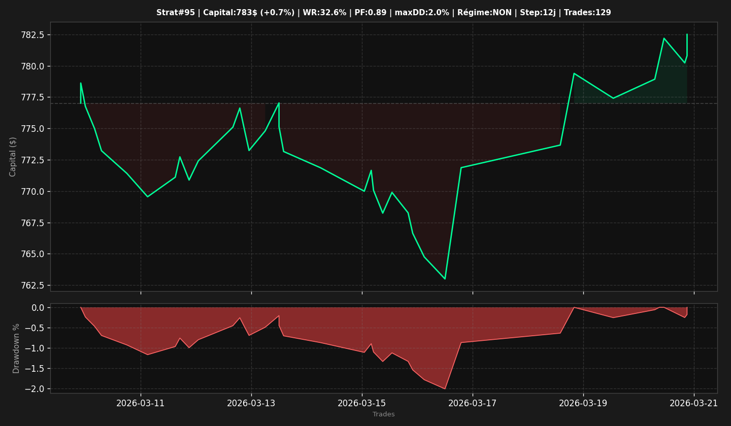Image resolution: width=731 pixels, height=426 pixels.
Task: Click the 'Drawdown %' y-axis label
Action: [x=16, y=348]
